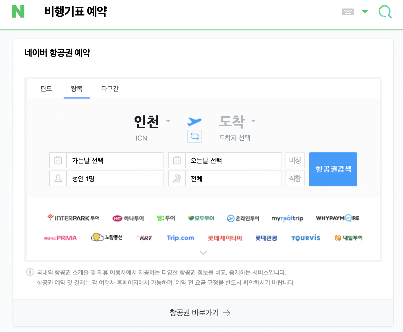This screenshot has width=403, height=332.
Task: Click the PRIVIA logo
Action: pyautogui.click(x=60, y=238)
